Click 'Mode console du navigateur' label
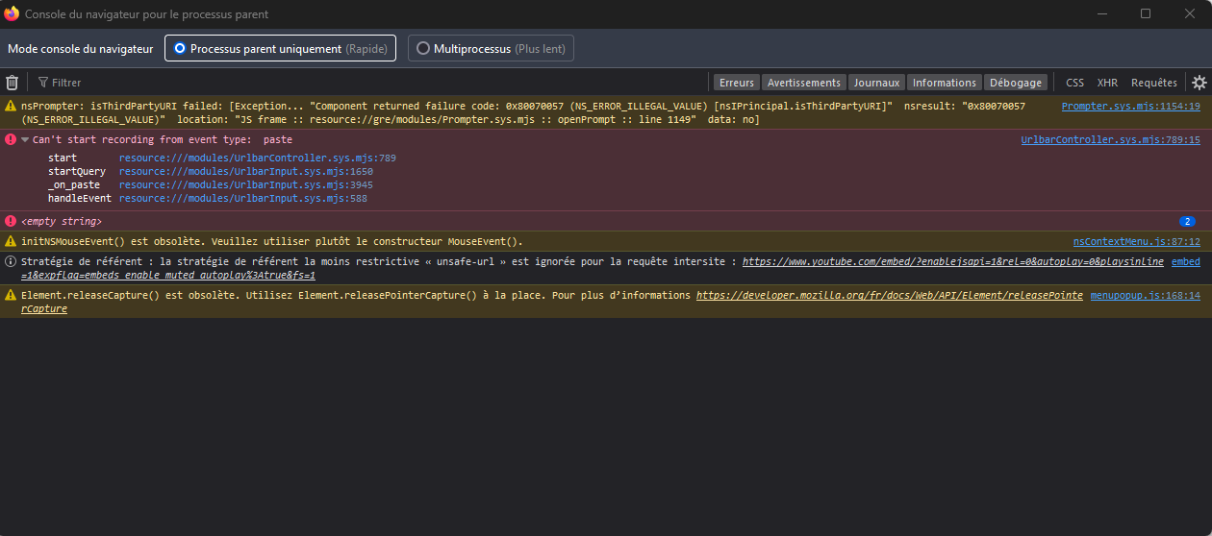Viewport: 1212px width, 536px height. [x=81, y=48]
